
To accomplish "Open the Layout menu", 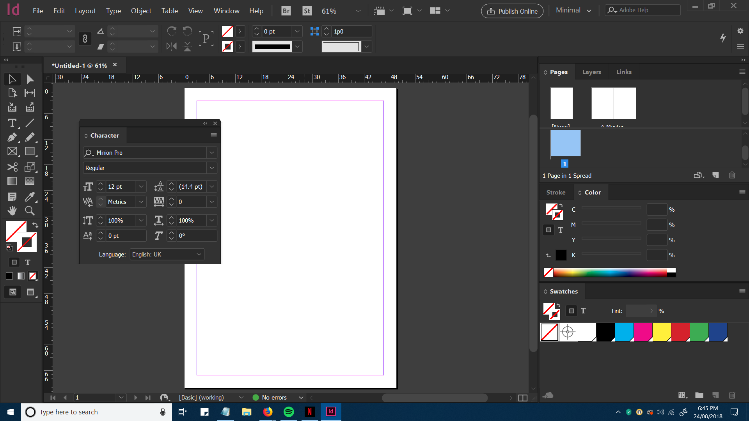I will (x=85, y=11).
